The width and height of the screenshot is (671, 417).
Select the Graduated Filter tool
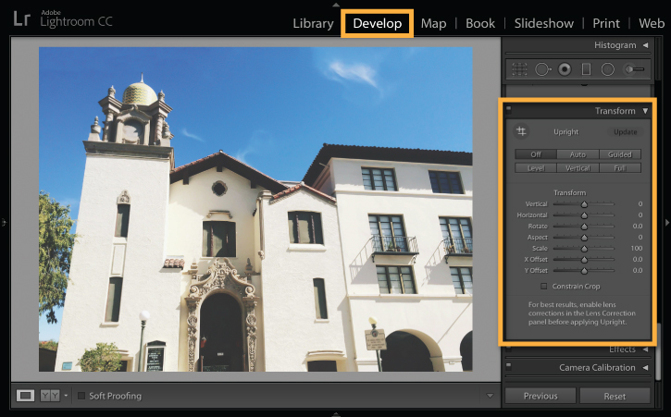pyautogui.click(x=586, y=68)
